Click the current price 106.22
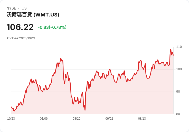This screenshot has height=132, width=189. (x=20, y=27)
